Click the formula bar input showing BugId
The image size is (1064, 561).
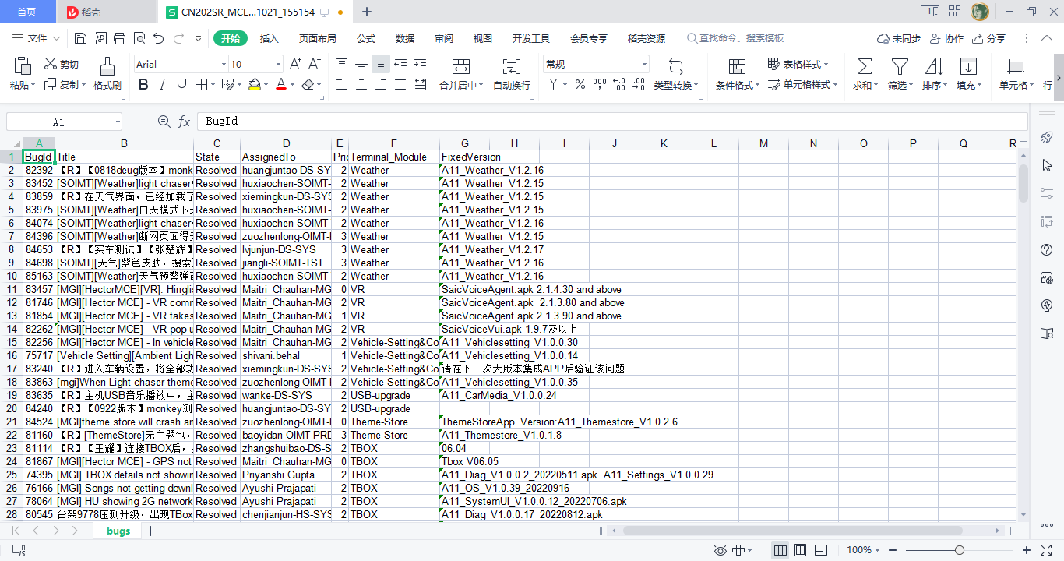(x=608, y=122)
